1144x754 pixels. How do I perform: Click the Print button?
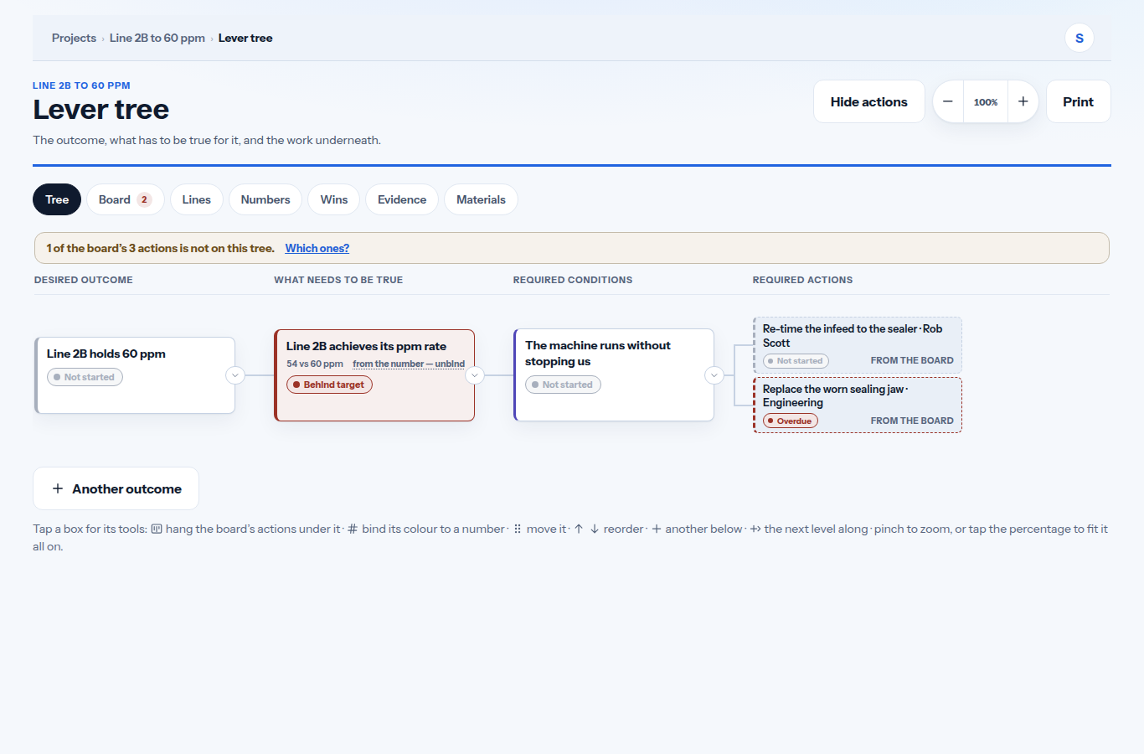[1078, 101]
